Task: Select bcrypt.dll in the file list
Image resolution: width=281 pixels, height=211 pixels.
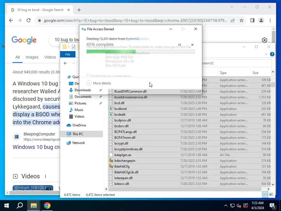Action: point(121,143)
